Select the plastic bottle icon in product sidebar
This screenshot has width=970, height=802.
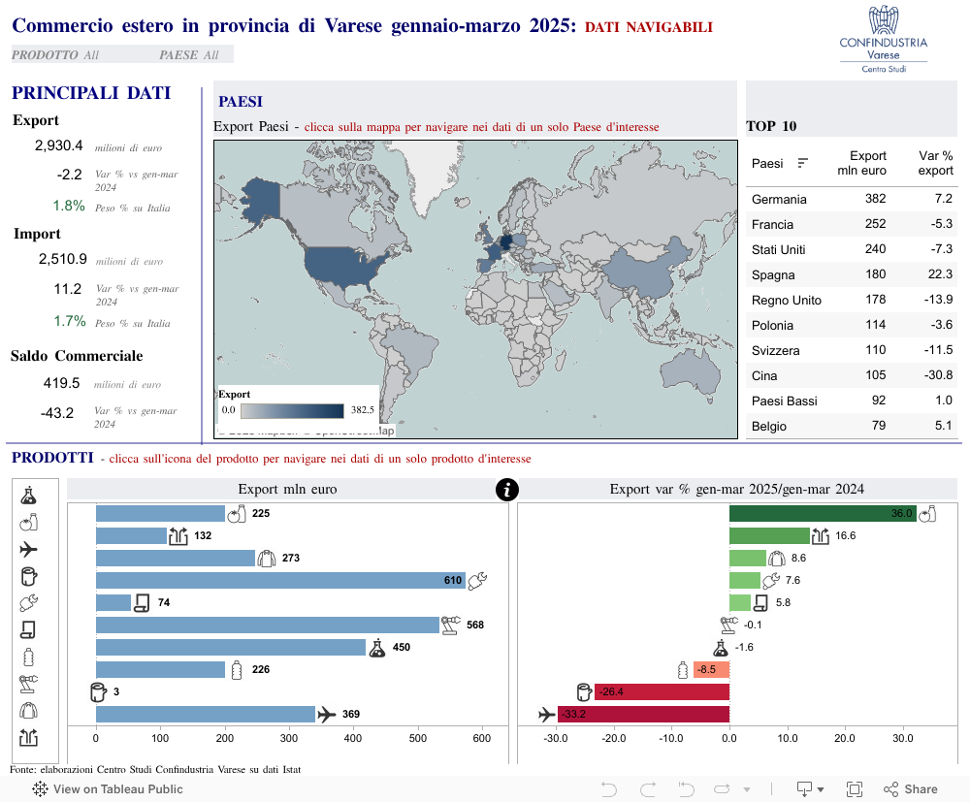pos(28,657)
